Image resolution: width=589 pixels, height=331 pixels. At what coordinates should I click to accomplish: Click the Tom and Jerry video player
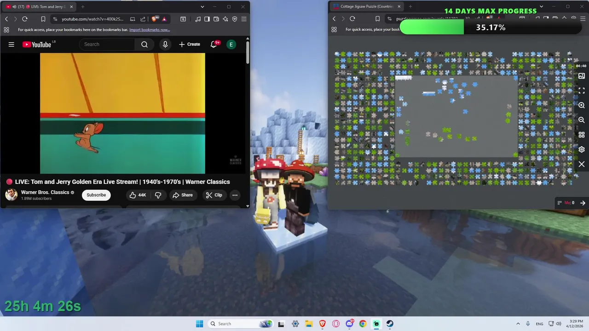122,113
